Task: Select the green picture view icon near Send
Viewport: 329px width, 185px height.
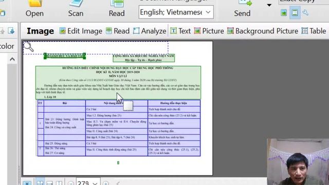Action: (x=284, y=13)
